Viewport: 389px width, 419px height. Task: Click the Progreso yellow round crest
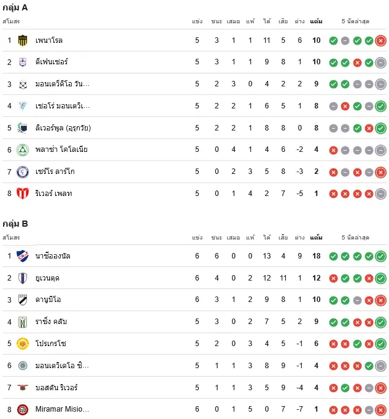tap(23, 344)
